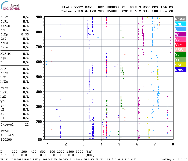188x161 pixels.
Task: Click the C-level value 22
Action: pos(27,125)
